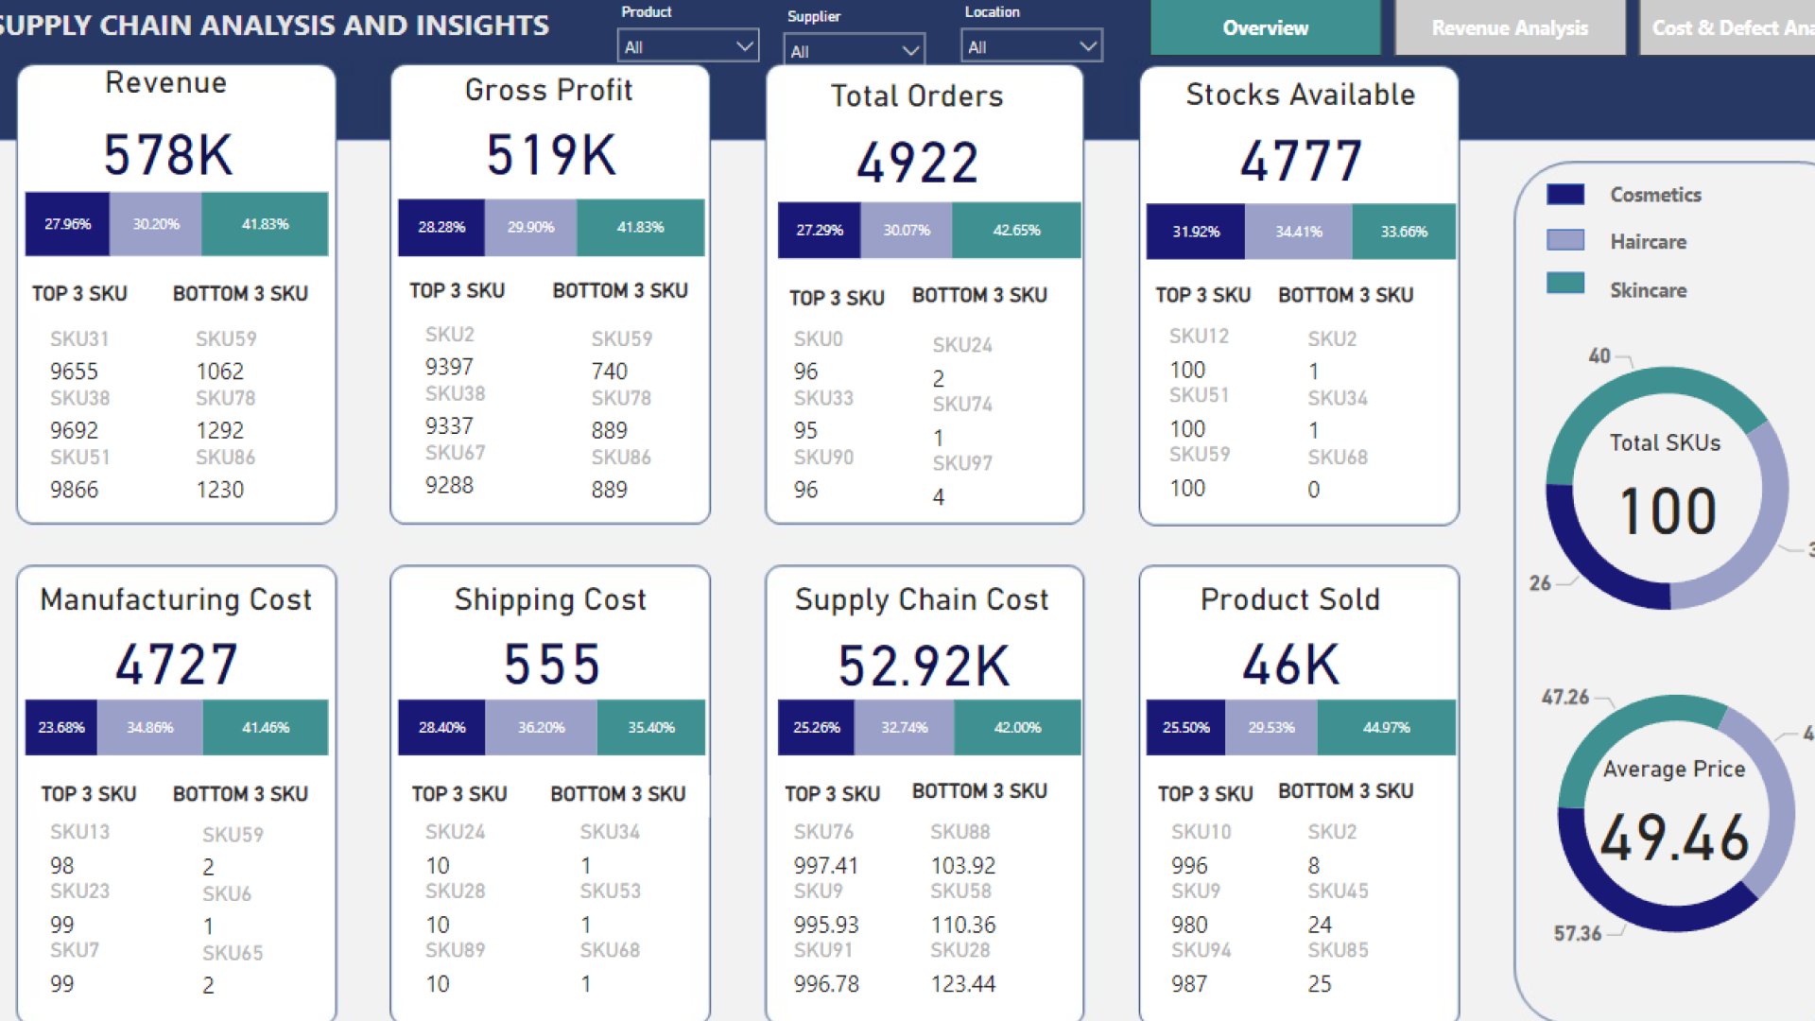Screen dimensions: 1815x1021
Task: Click the Stocks Available 33.66% segment
Action: click(1404, 231)
